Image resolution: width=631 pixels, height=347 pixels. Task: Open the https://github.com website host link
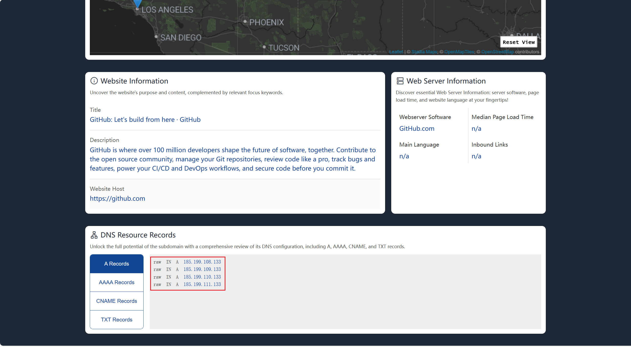point(117,198)
